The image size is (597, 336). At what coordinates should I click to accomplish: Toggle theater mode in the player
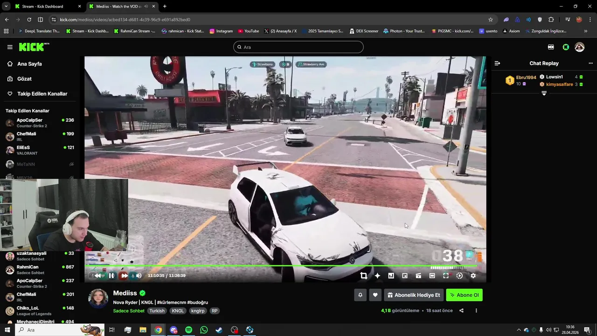click(x=432, y=276)
